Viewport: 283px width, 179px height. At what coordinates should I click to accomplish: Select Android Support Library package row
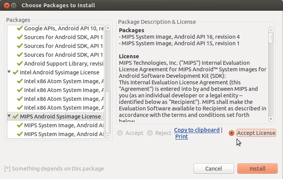point(56,64)
